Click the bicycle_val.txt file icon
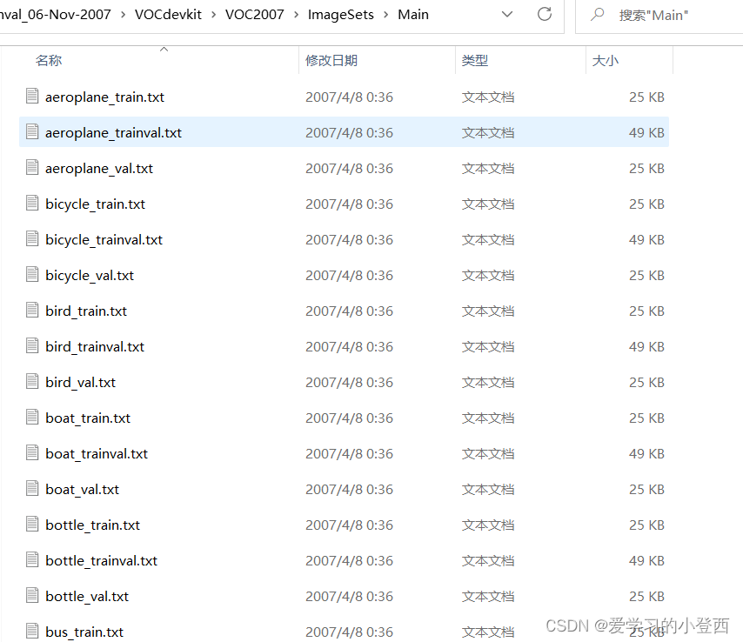Viewport: 743px width, 642px height. (32, 274)
